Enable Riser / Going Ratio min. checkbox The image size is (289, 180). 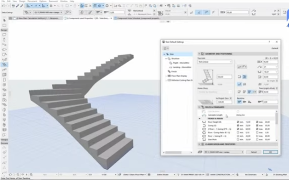click(238, 132)
